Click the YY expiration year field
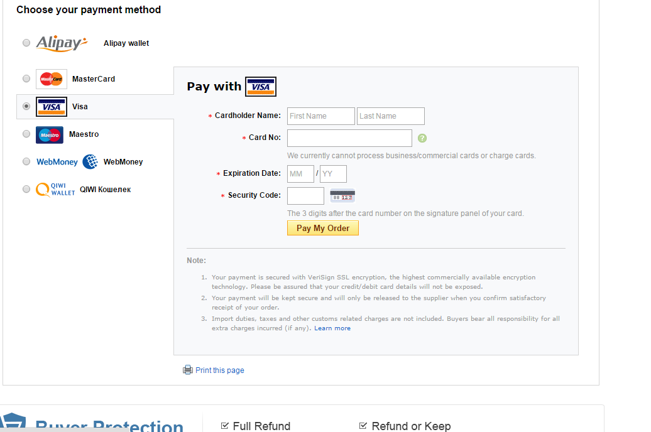The image size is (651, 432). tap(334, 174)
